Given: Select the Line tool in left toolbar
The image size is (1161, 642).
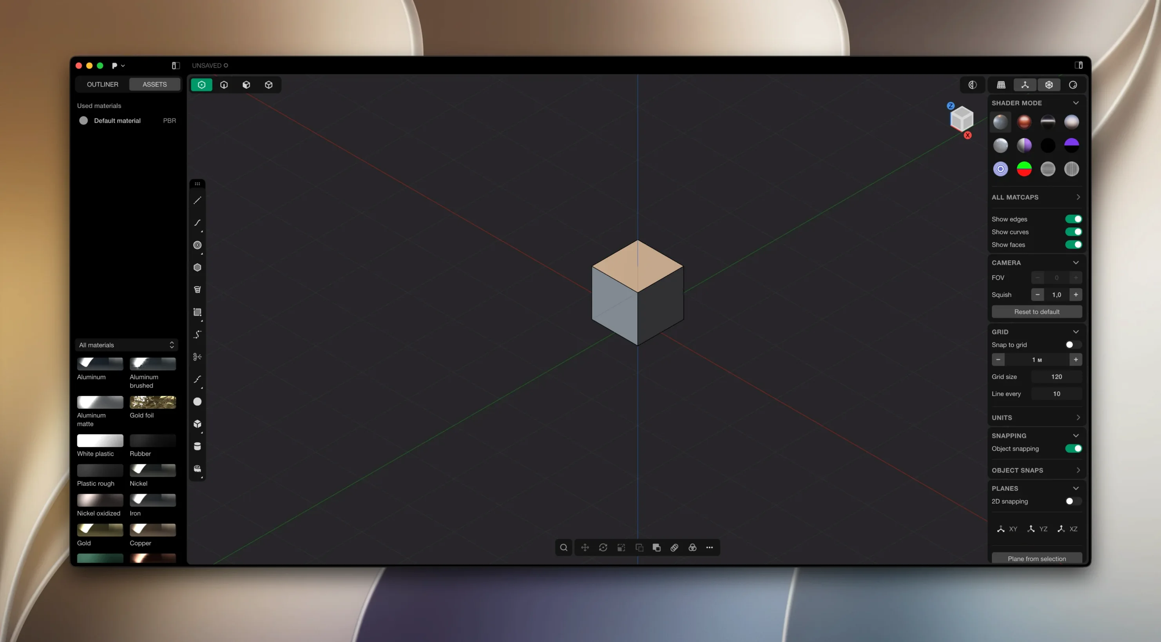Looking at the screenshot, I should 197,200.
